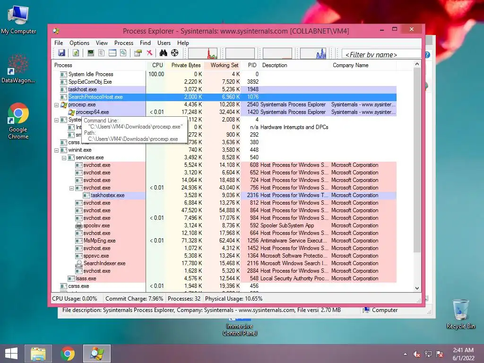The height and width of the screenshot is (363, 484).
Task: Open Google Chrome from the taskbar
Action: coord(68,354)
